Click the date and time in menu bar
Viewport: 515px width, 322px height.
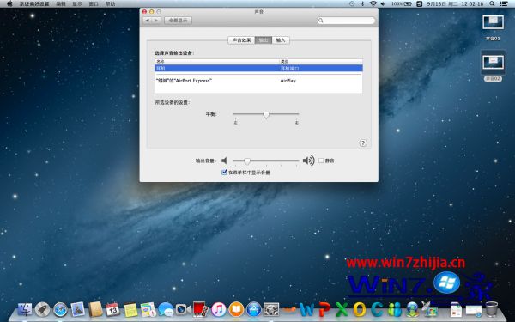coord(455,4)
